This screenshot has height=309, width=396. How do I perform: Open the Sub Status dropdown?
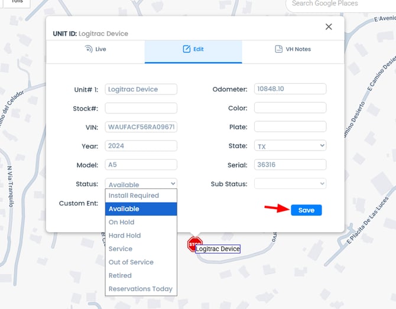[x=290, y=184]
